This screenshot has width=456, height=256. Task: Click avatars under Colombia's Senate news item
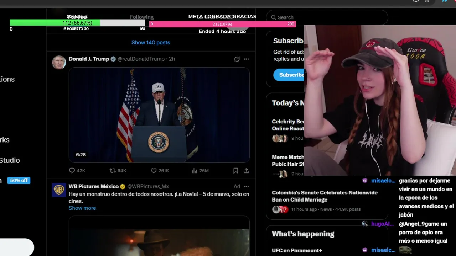click(280, 209)
